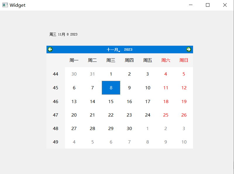Select grayed December 2 in week 48
The width and height of the screenshot is (234, 174).
pos(166,128)
